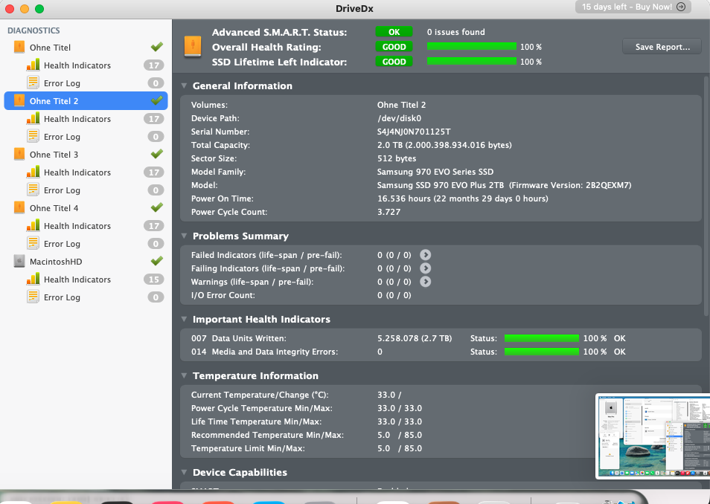Collapse the Temperature Information section
The image size is (710, 504).
coord(184,375)
